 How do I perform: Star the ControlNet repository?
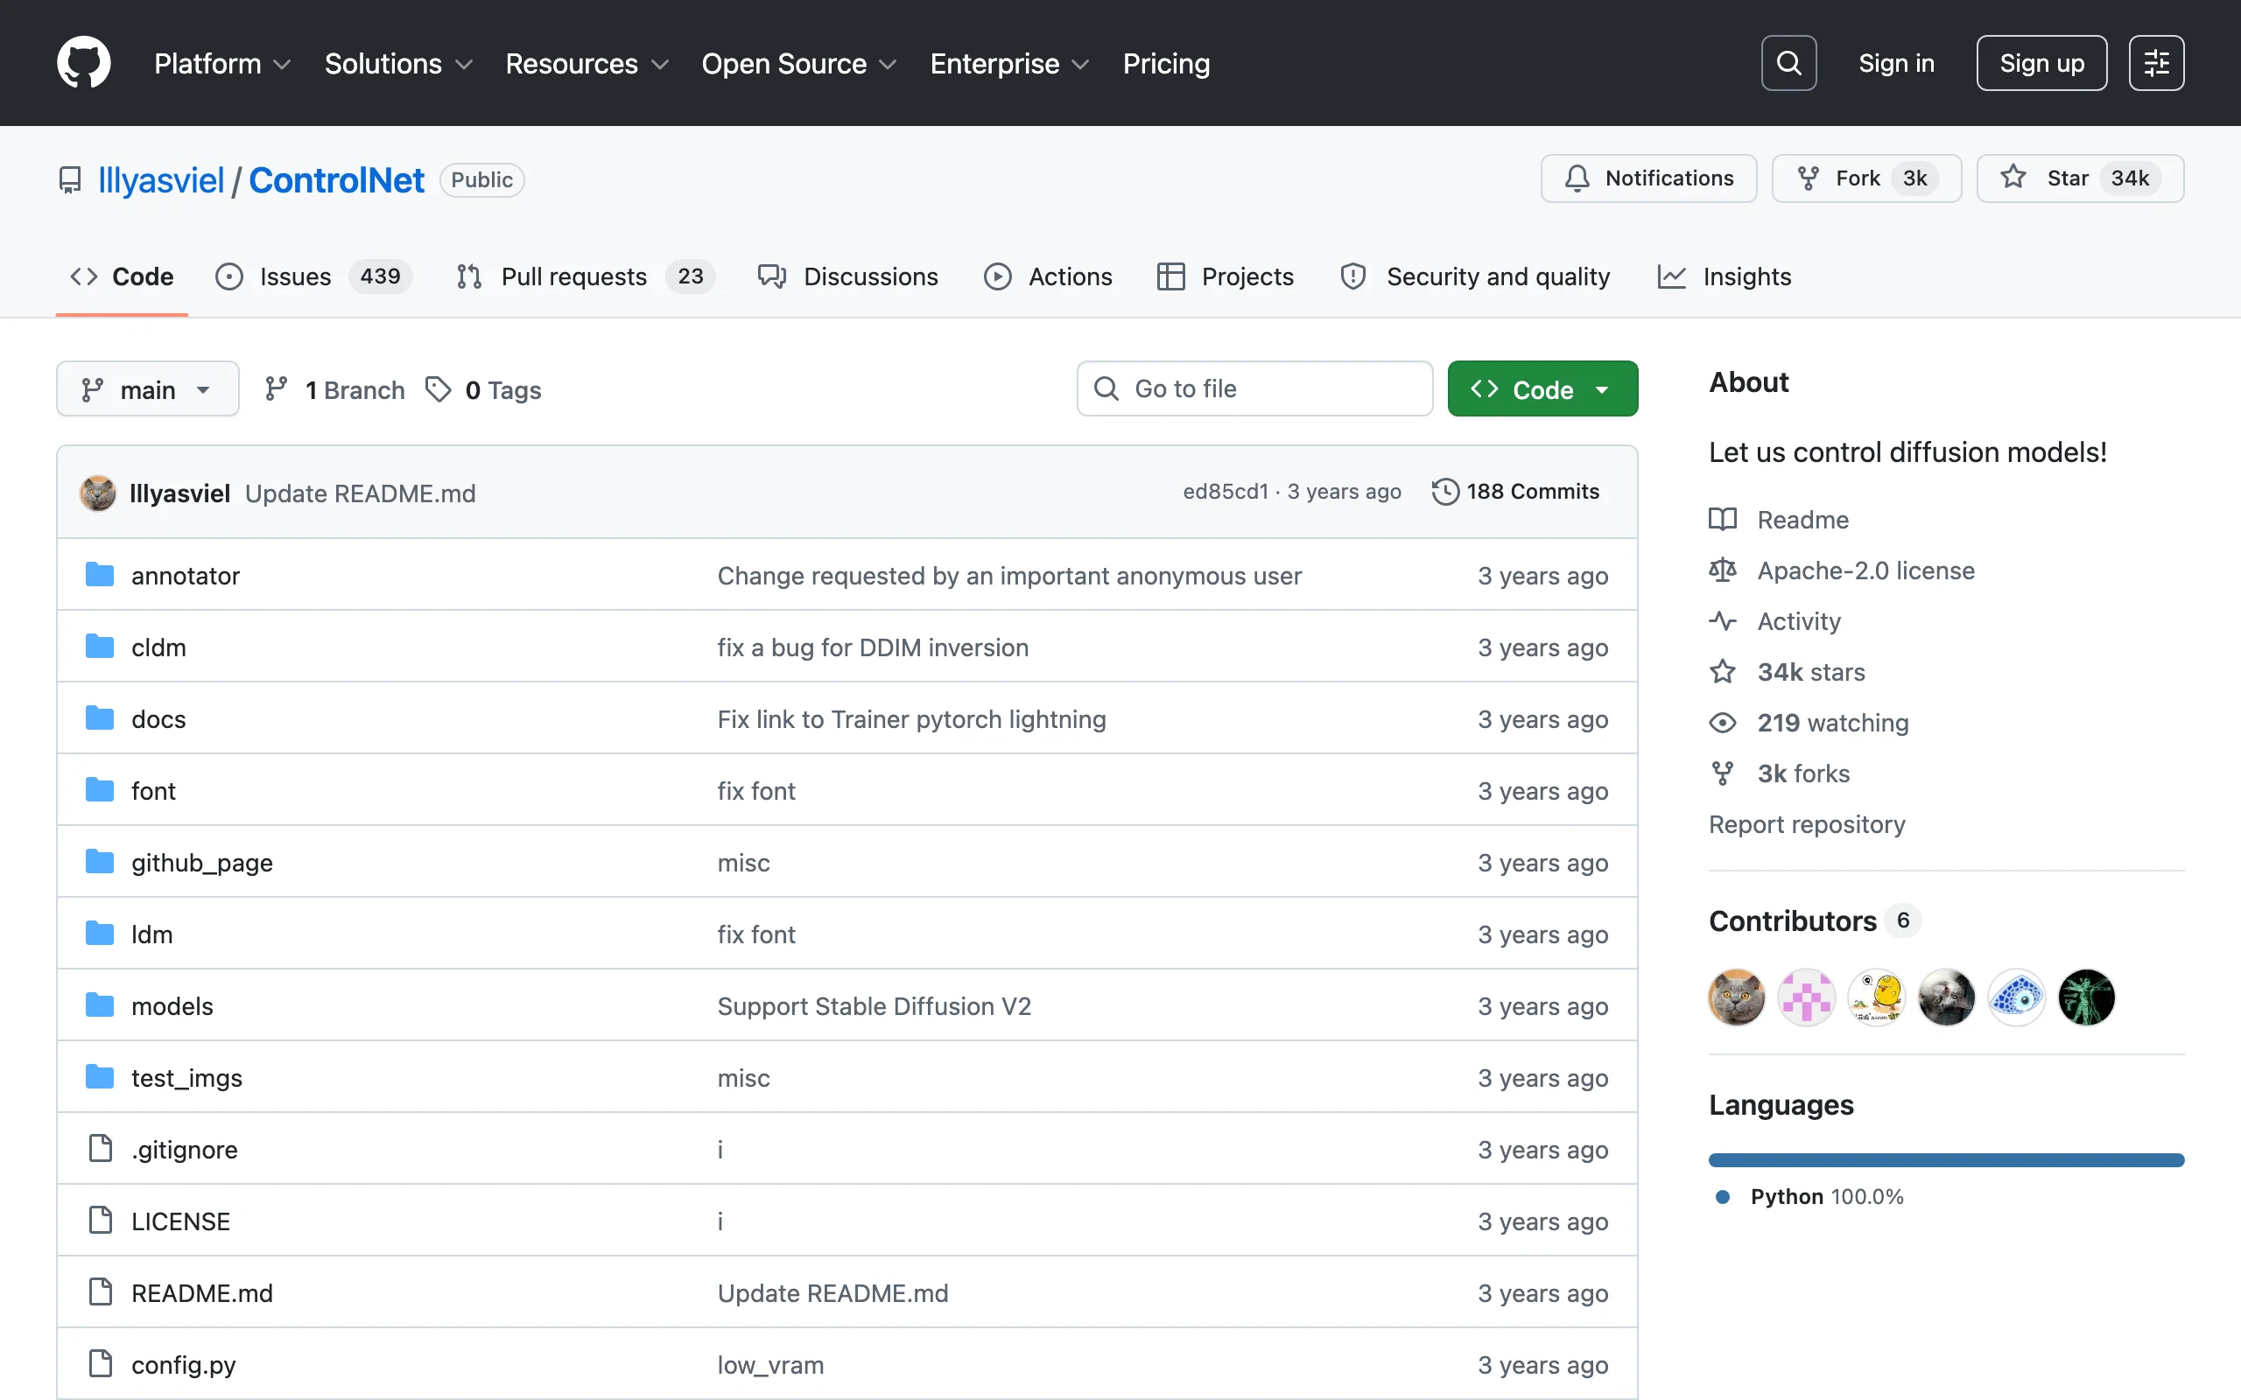2080,178
